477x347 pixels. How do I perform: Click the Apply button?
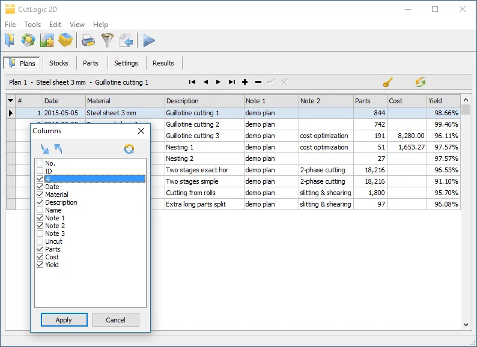[64, 320]
